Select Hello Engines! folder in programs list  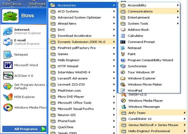pyautogui.click(x=82, y=60)
